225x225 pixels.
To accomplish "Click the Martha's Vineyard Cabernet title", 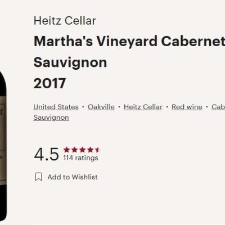I will (x=129, y=41).
